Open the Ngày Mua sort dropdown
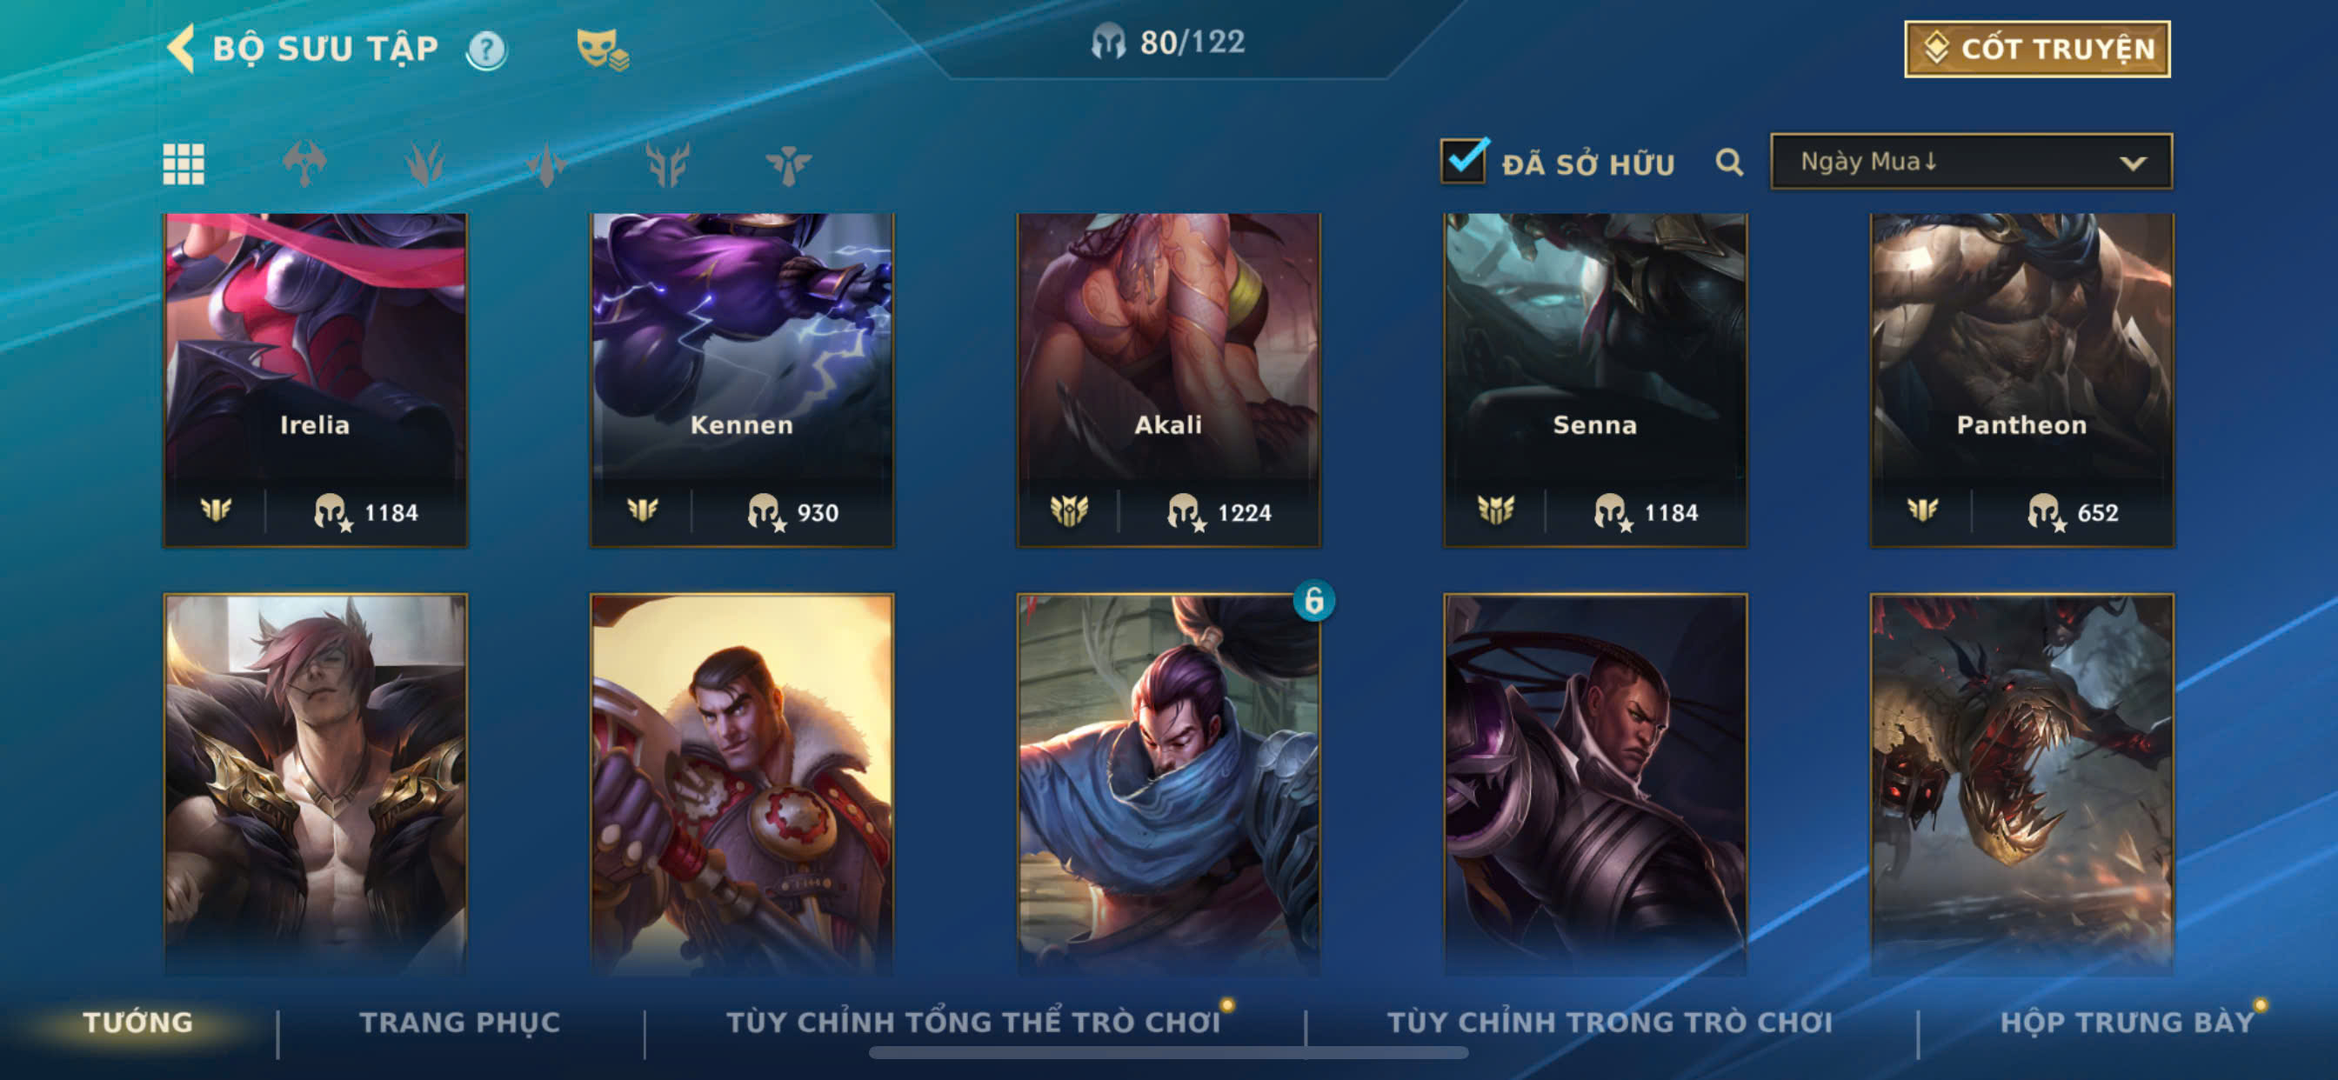 pyautogui.click(x=1971, y=162)
